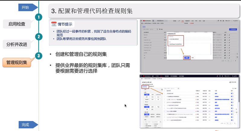
Task: Open region dropdown in bottom screenshot header
Action: tap(227, 76)
